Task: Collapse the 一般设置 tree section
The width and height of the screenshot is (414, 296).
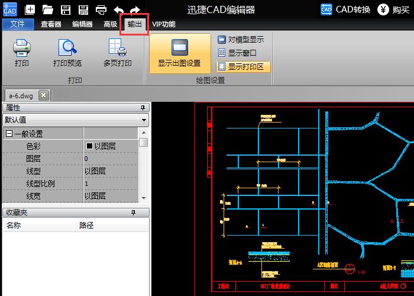Action: 9,134
